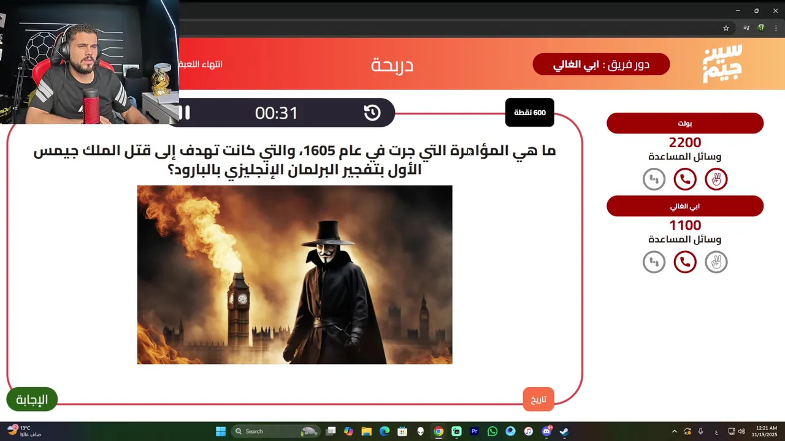Click ابي الغالي's score 1100
This screenshot has height=441, width=785.
click(x=685, y=225)
